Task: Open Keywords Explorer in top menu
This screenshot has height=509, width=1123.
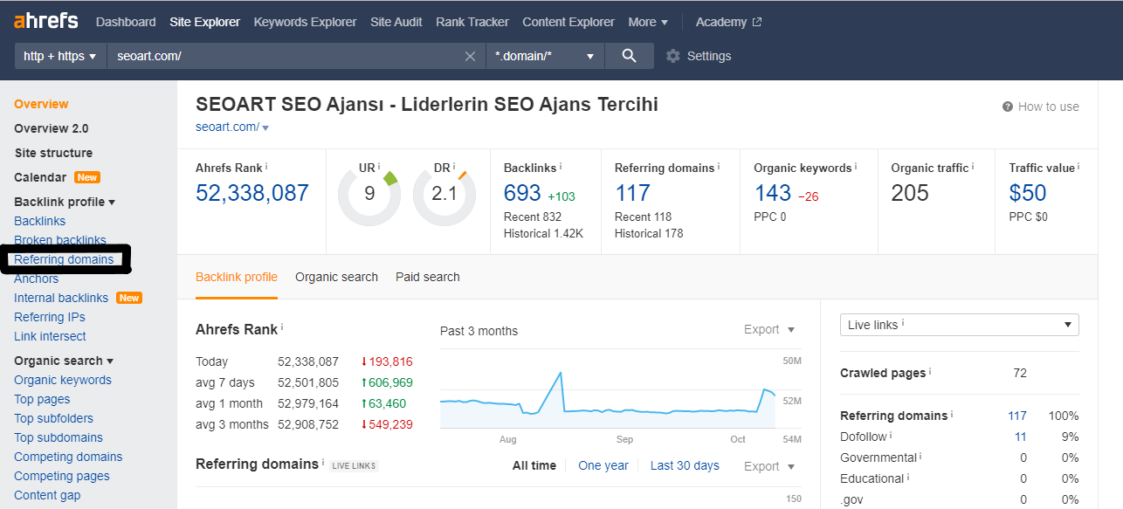Action: tap(305, 22)
